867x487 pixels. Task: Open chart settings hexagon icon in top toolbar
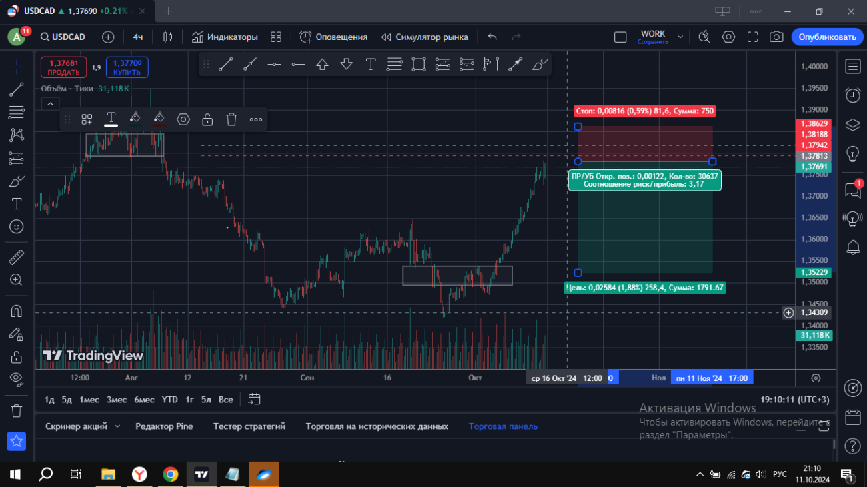tap(728, 37)
